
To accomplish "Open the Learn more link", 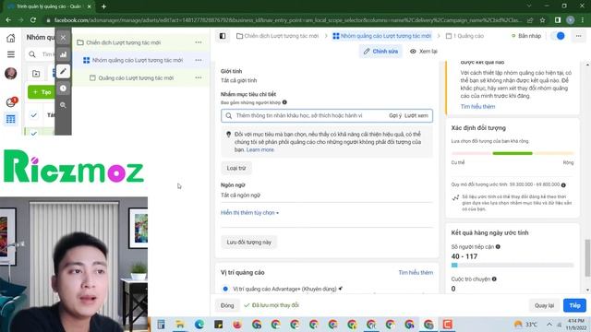I will [x=260, y=149].
